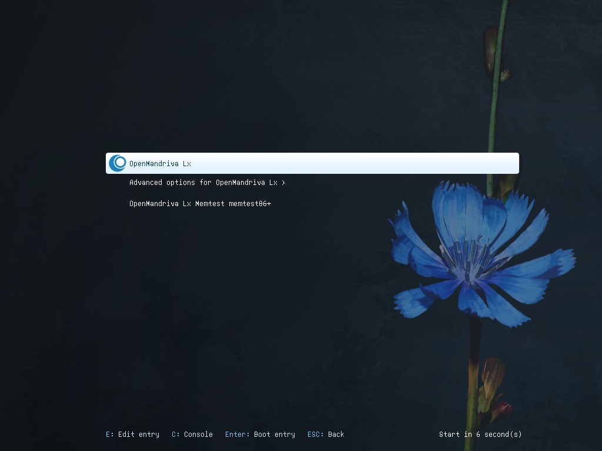Viewport: 602px width, 451px height.
Task: Choose the Memtest memtest86+ boot entry
Action: [200, 204]
